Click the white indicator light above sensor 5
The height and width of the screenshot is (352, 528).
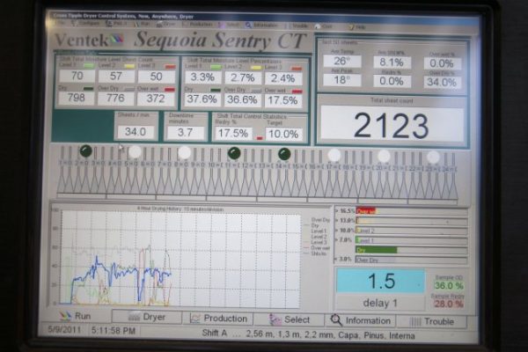(x=135, y=152)
